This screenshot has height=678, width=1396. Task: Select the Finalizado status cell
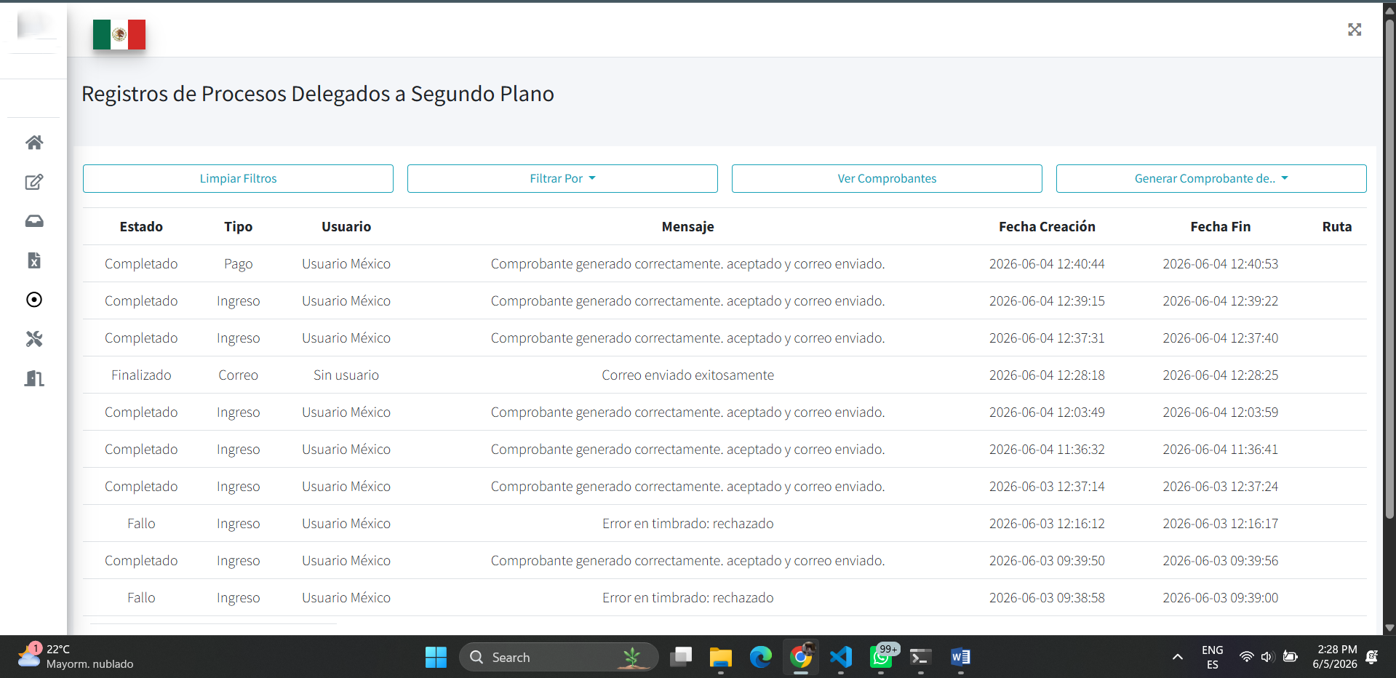(x=141, y=375)
